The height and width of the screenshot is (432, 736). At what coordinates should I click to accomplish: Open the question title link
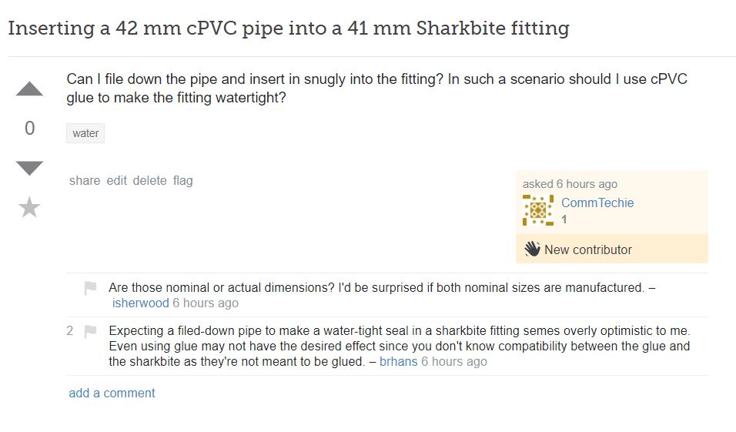coord(289,28)
